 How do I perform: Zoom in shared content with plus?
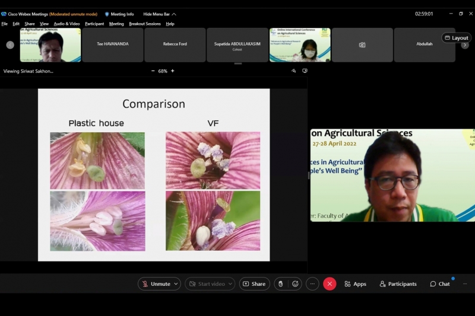click(173, 71)
